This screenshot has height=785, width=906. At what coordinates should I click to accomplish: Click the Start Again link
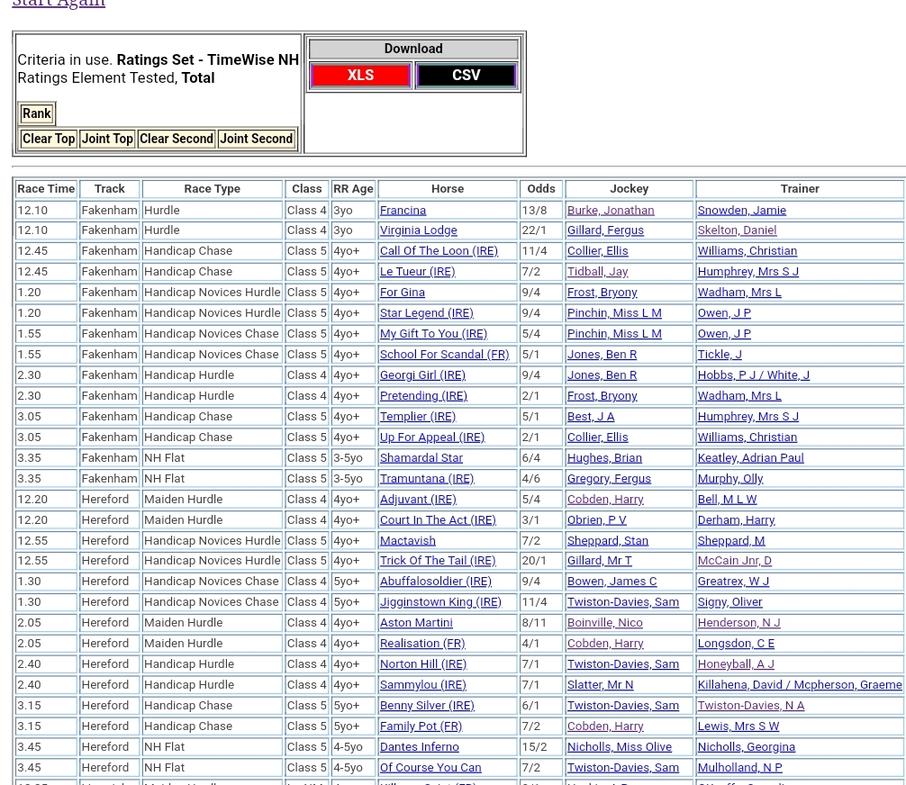coord(58,4)
